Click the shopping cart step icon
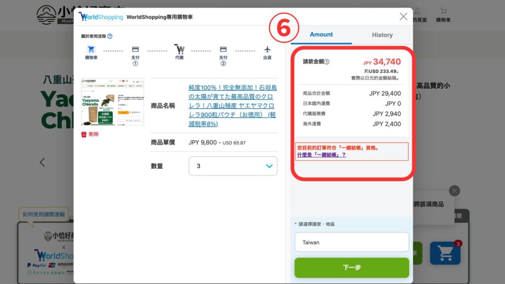 click(91, 49)
